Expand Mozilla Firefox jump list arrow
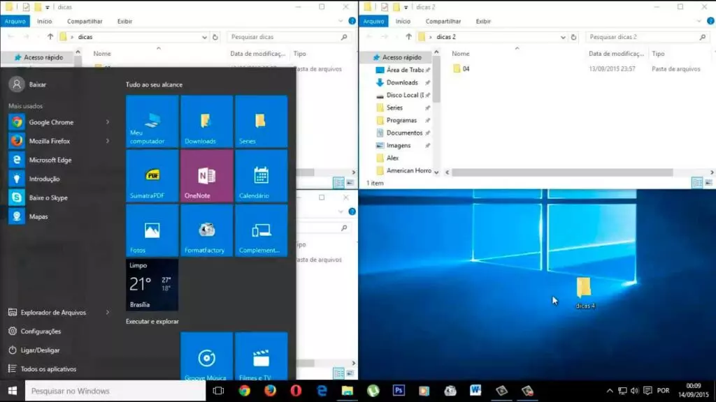The width and height of the screenshot is (716, 402). (x=108, y=141)
